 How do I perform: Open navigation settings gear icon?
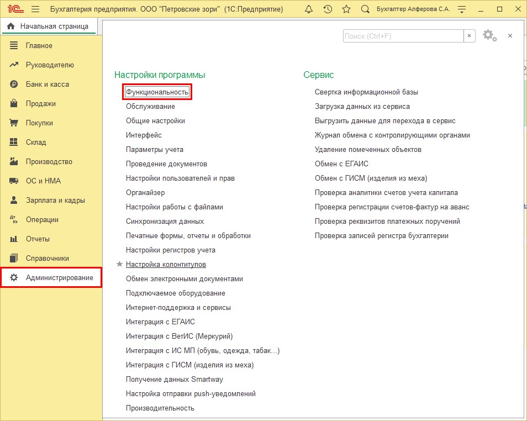click(489, 35)
